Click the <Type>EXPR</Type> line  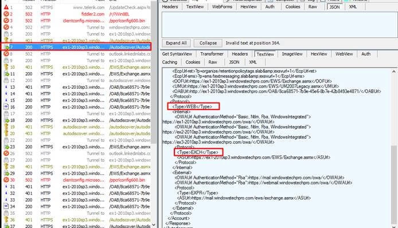click(197, 192)
